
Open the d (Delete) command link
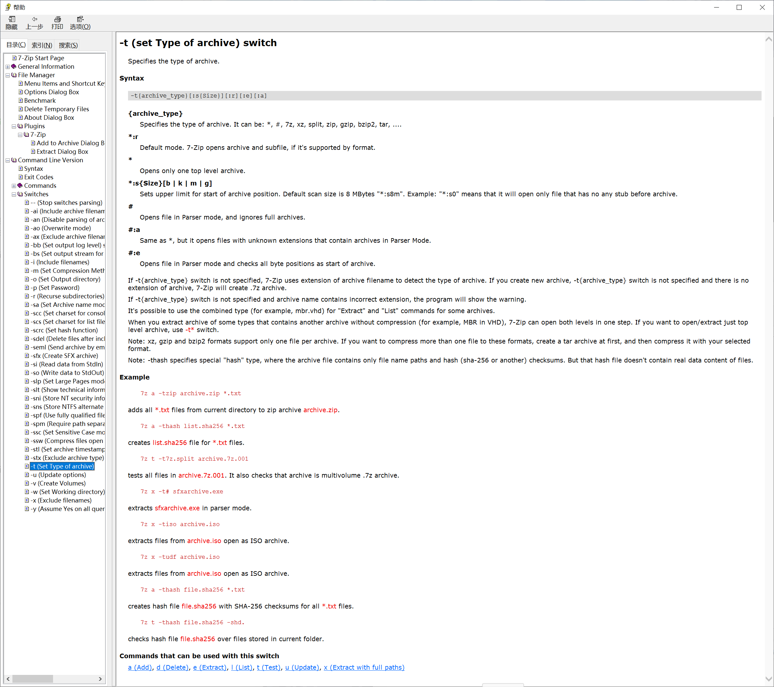pyautogui.click(x=173, y=667)
